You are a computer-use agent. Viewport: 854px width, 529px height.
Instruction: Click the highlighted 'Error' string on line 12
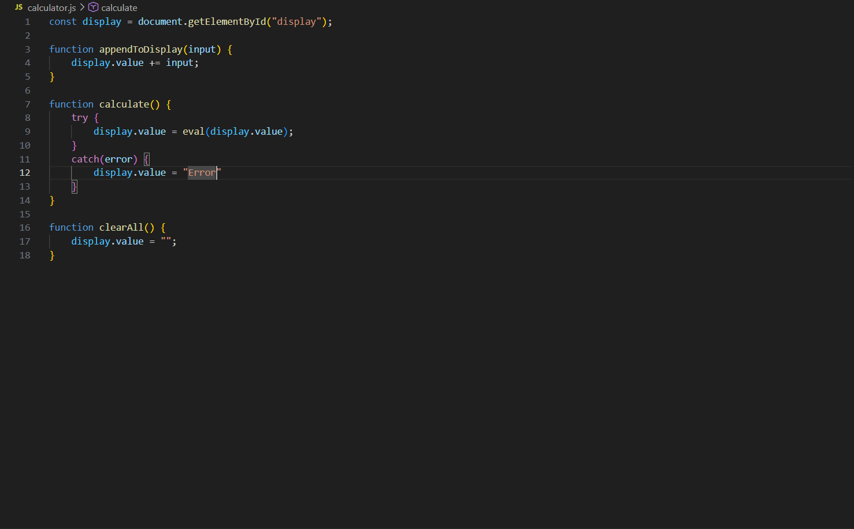pyautogui.click(x=202, y=173)
